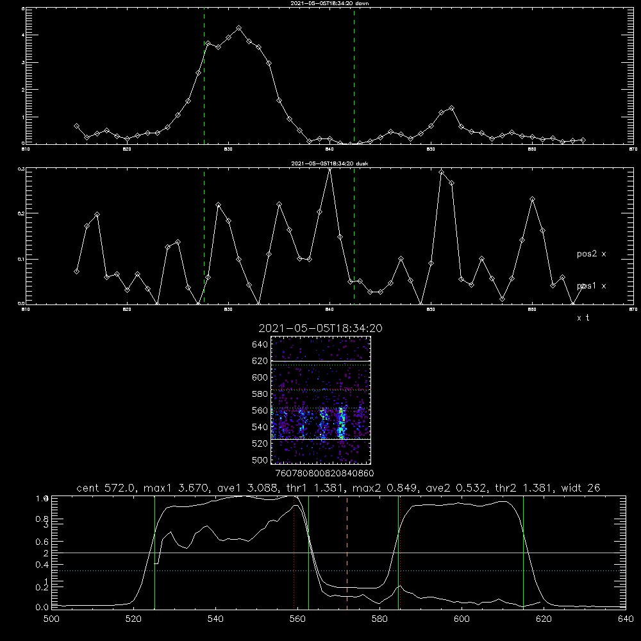641x641 pixels.
Task: Click the 'pos1 x' label
Action: pyautogui.click(x=591, y=286)
